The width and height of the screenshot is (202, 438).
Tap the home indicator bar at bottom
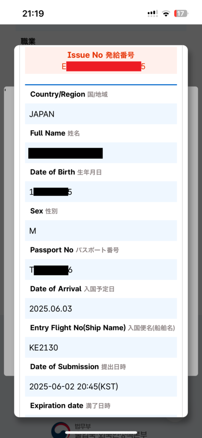pyautogui.click(x=101, y=433)
